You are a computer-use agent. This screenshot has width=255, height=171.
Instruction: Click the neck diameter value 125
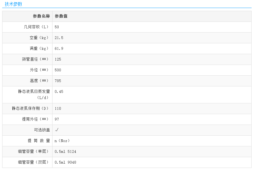pyautogui.click(x=58, y=59)
